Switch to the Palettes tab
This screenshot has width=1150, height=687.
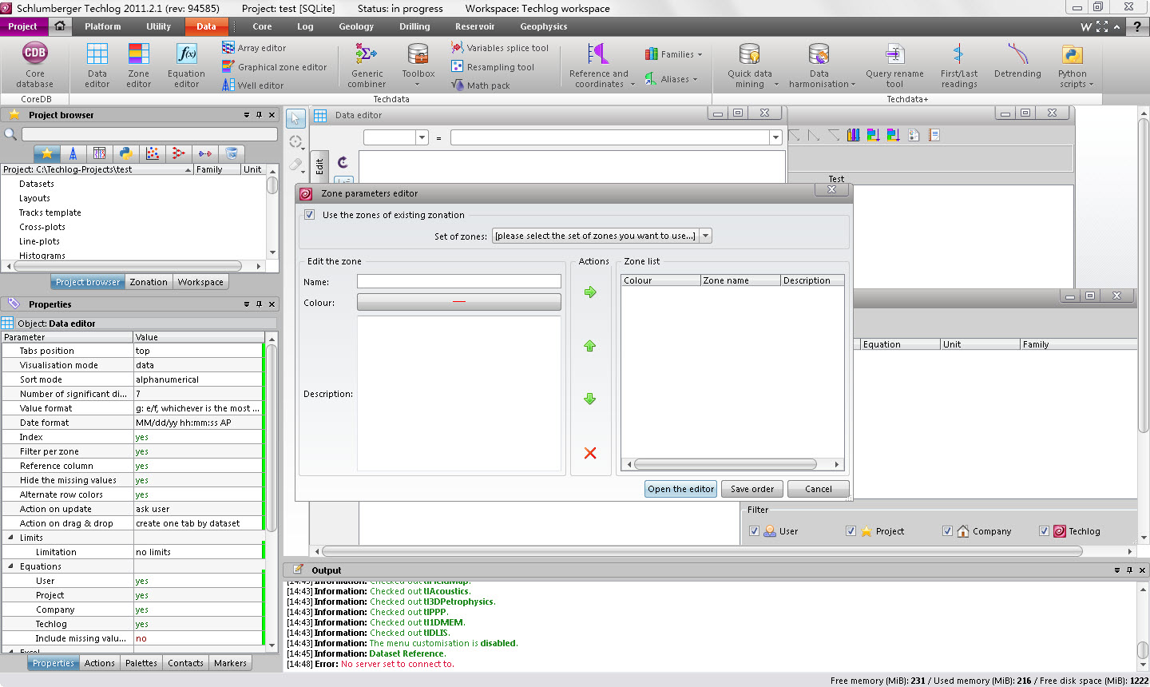pos(141,663)
